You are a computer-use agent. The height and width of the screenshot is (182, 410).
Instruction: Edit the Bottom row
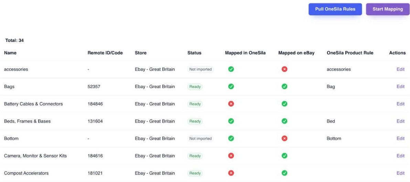coord(400,138)
